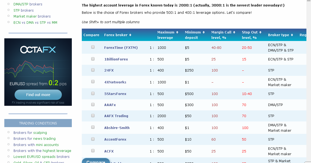Click 24FX minimum deposit $250
The height and width of the screenshot is (163, 311).
[189, 70]
